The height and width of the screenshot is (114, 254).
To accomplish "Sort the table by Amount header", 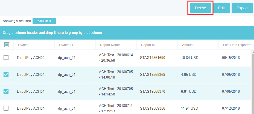I will point(188,45).
